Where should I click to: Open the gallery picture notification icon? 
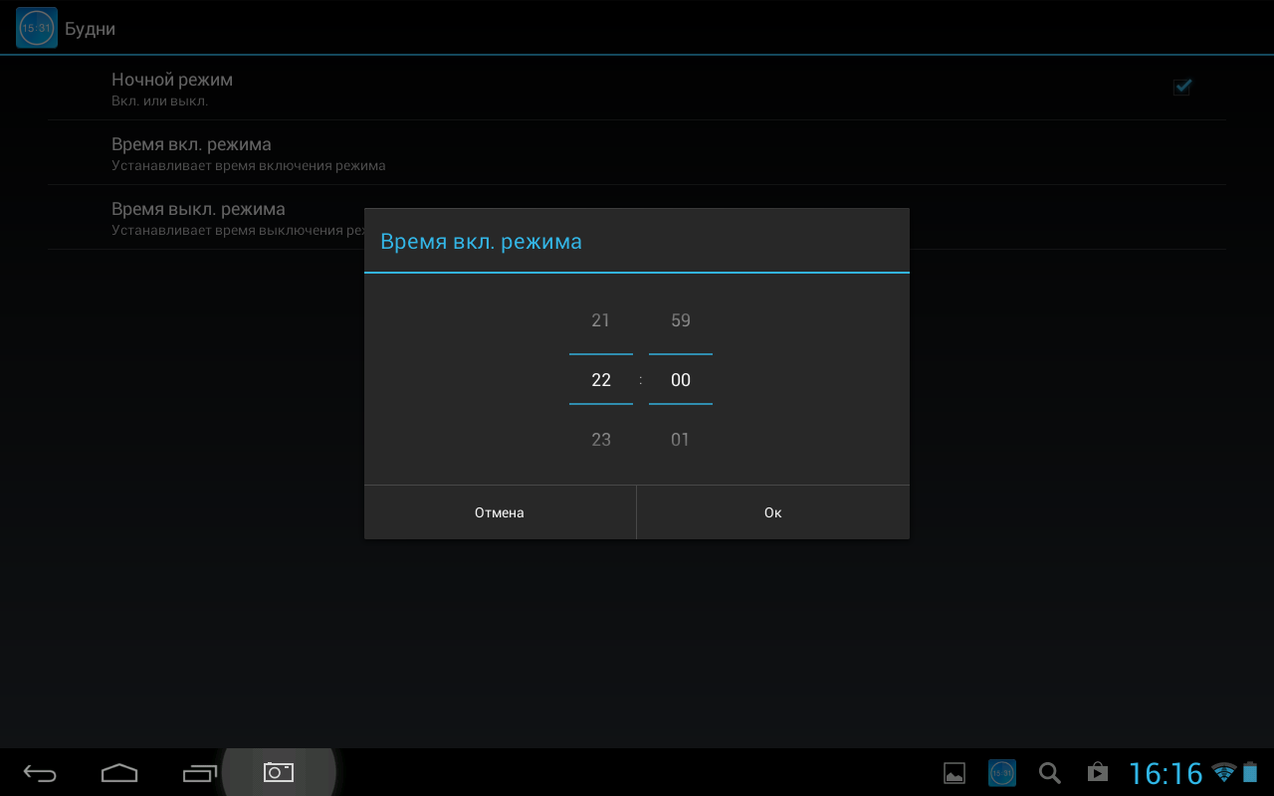(955, 773)
